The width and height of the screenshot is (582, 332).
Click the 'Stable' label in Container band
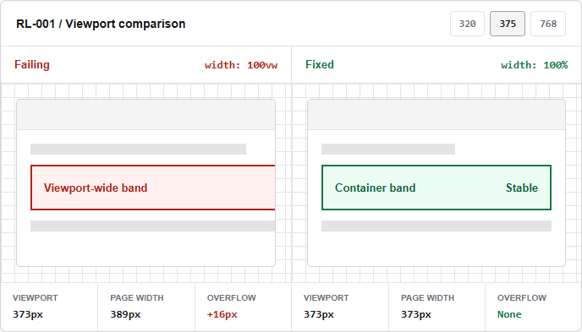521,188
